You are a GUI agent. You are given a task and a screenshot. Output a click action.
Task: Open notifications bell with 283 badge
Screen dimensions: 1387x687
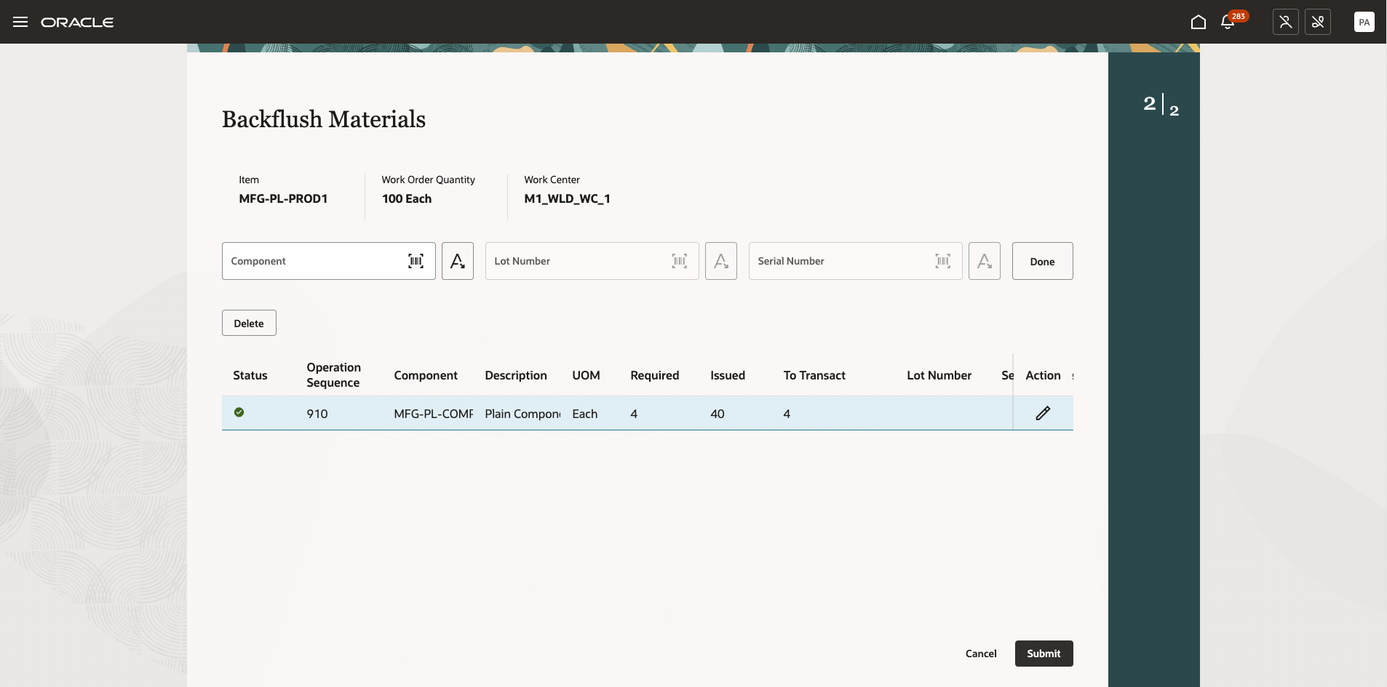pos(1228,22)
